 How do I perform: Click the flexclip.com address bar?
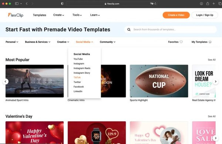pyautogui.click(x=112, y=4)
